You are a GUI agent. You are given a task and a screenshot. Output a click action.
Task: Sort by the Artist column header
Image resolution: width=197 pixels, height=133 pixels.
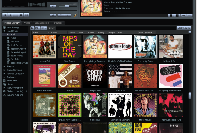(x=41, y=33)
